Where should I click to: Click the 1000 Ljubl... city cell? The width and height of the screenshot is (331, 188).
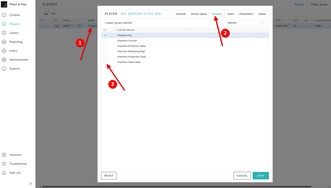(x=283, y=26)
